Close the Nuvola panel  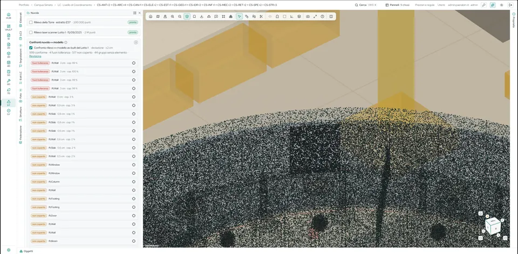(x=139, y=13)
